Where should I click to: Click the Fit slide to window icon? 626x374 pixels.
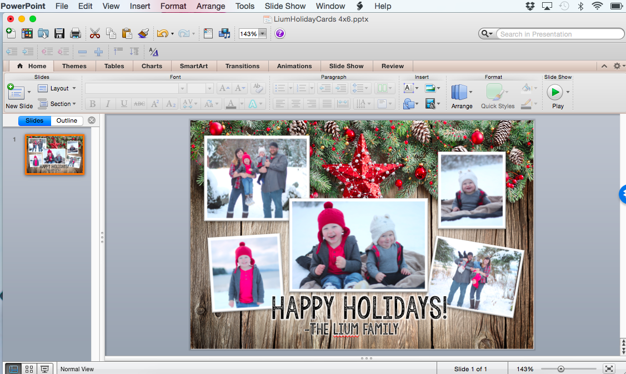tap(609, 369)
